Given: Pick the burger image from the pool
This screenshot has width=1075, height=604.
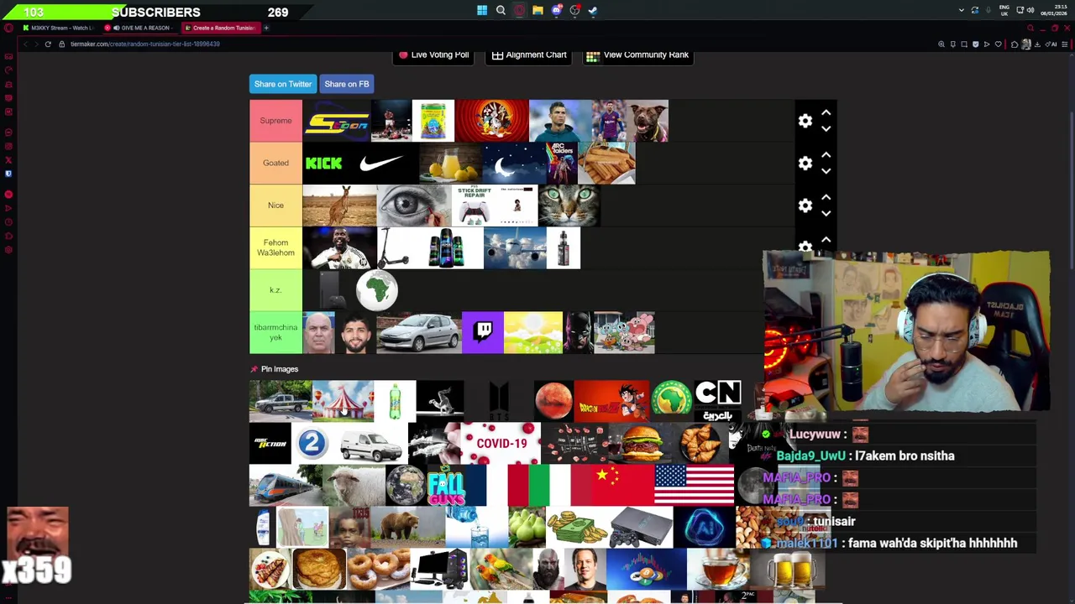Looking at the screenshot, I should click(642, 444).
